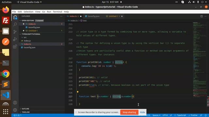The width and height of the screenshot is (209, 117).
Task: Open the Go menu
Action: click(x=43, y=12)
